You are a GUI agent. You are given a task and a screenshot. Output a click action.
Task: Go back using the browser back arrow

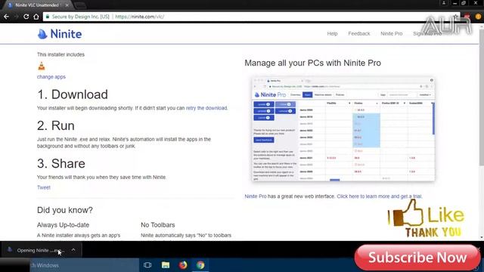pos(6,17)
